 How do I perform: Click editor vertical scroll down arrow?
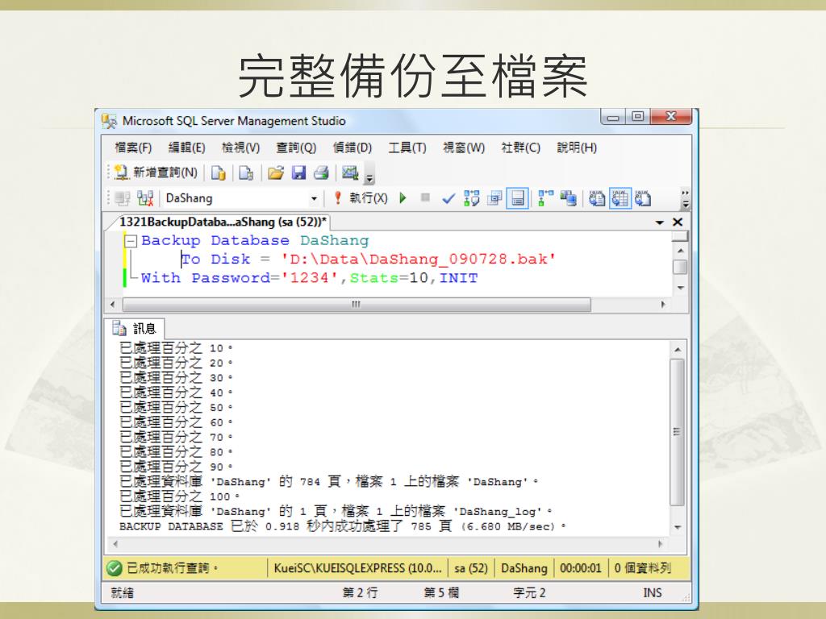tap(680, 288)
